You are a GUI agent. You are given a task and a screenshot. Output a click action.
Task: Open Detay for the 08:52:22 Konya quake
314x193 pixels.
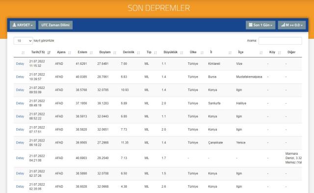click(x=20, y=116)
